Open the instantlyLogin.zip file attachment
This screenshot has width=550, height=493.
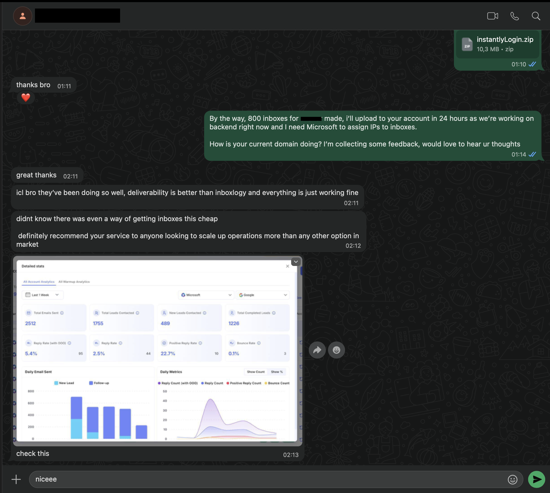(x=497, y=44)
